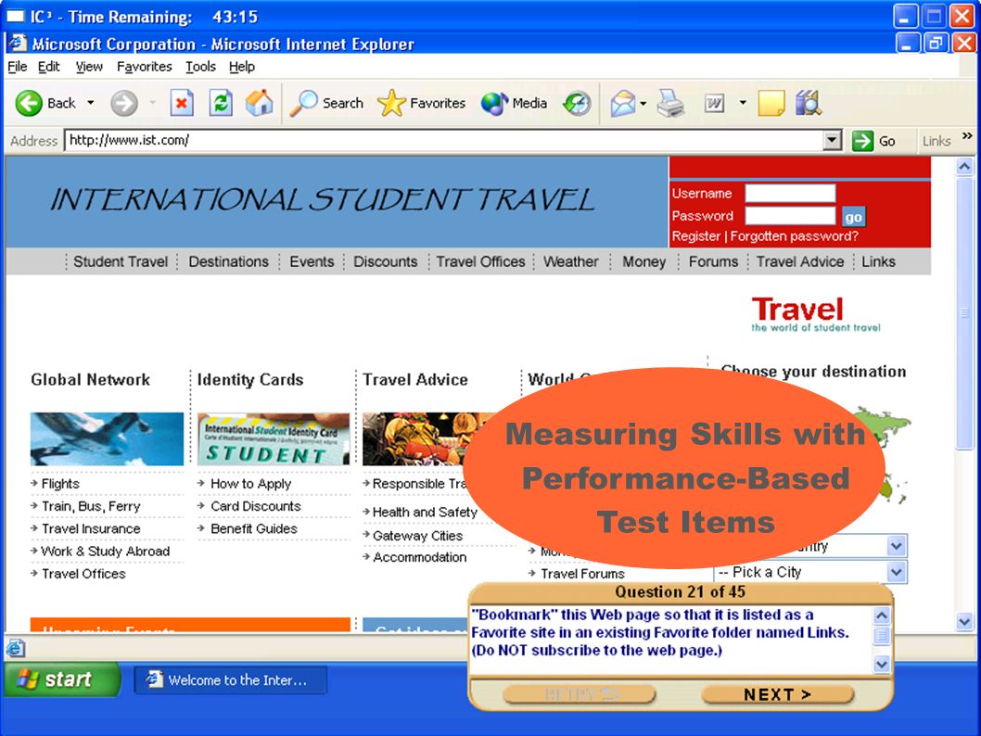Open the File menu
Image resolution: width=981 pixels, height=736 pixels.
pyautogui.click(x=17, y=67)
